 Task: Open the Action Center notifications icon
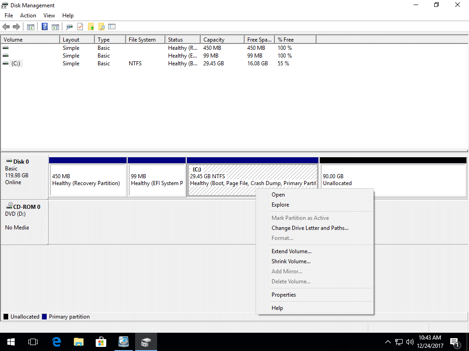pos(455,343)
